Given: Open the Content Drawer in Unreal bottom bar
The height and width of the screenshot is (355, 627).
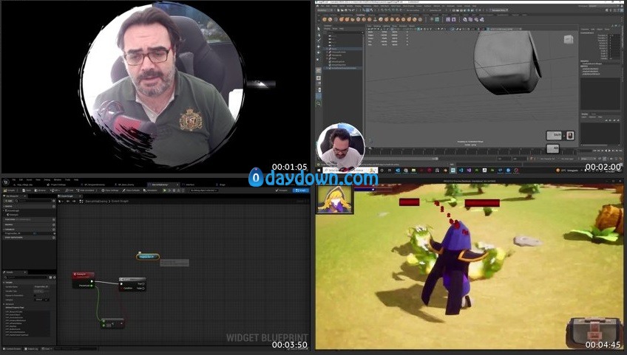Looking at the screenshot, I should (x=12, y=348).
